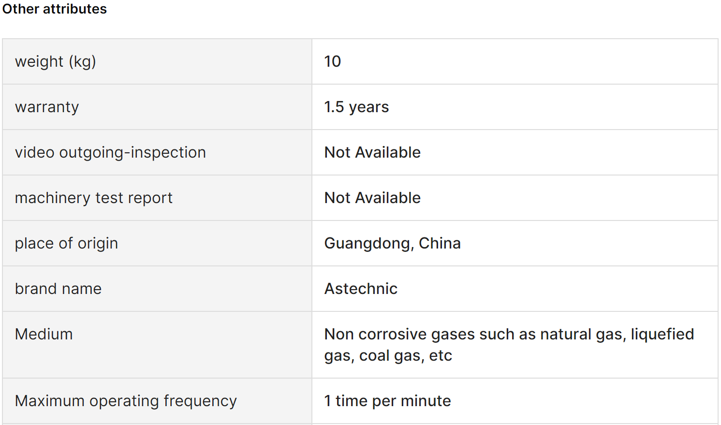
Task: Select the "Guangdong, China" origin value
Action: click(392, 244)
